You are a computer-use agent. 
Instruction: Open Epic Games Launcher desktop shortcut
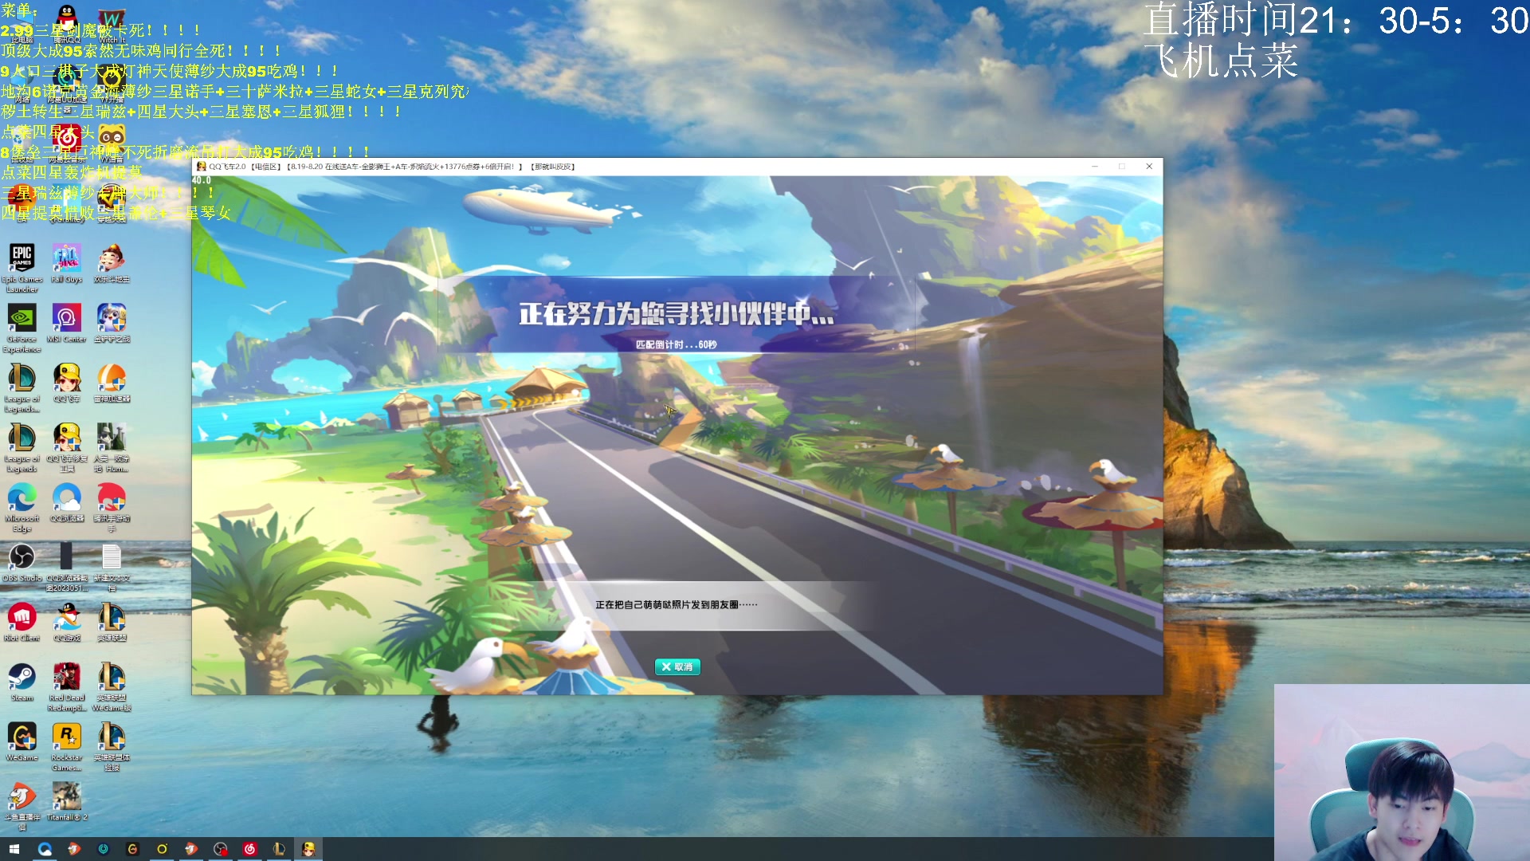point(22,267)
